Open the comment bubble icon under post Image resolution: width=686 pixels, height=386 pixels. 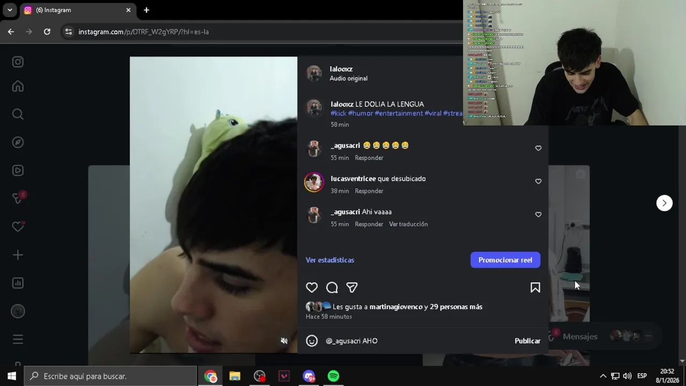point(332,288)
